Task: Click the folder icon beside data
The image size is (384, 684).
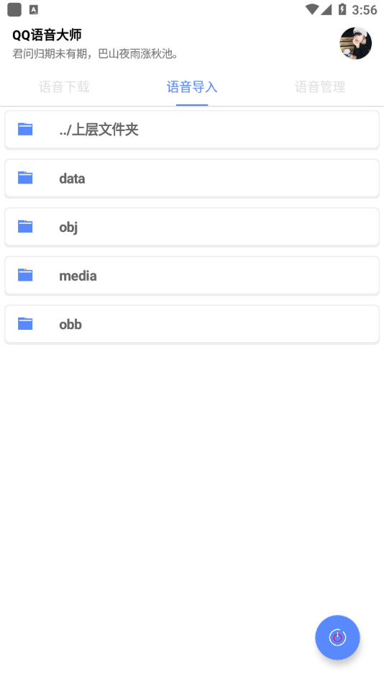Action: click(x=25, y=178)
